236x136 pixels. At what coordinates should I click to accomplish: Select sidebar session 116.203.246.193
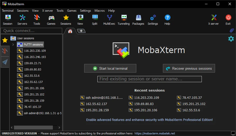pos(31,57)
